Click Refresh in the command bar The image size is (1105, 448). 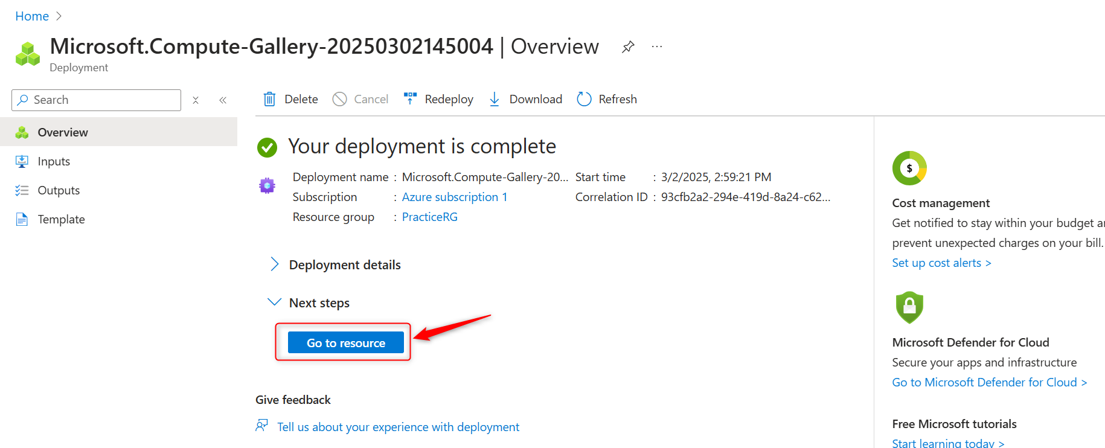coord(618,99)
